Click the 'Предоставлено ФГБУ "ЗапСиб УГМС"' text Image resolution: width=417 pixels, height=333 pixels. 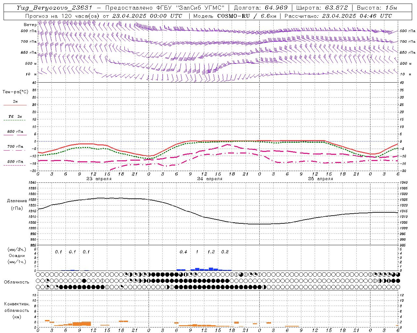[x=165, y=8]
